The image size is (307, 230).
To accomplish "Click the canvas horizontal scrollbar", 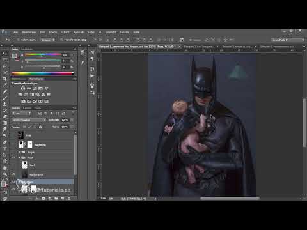I will (230, 199).
